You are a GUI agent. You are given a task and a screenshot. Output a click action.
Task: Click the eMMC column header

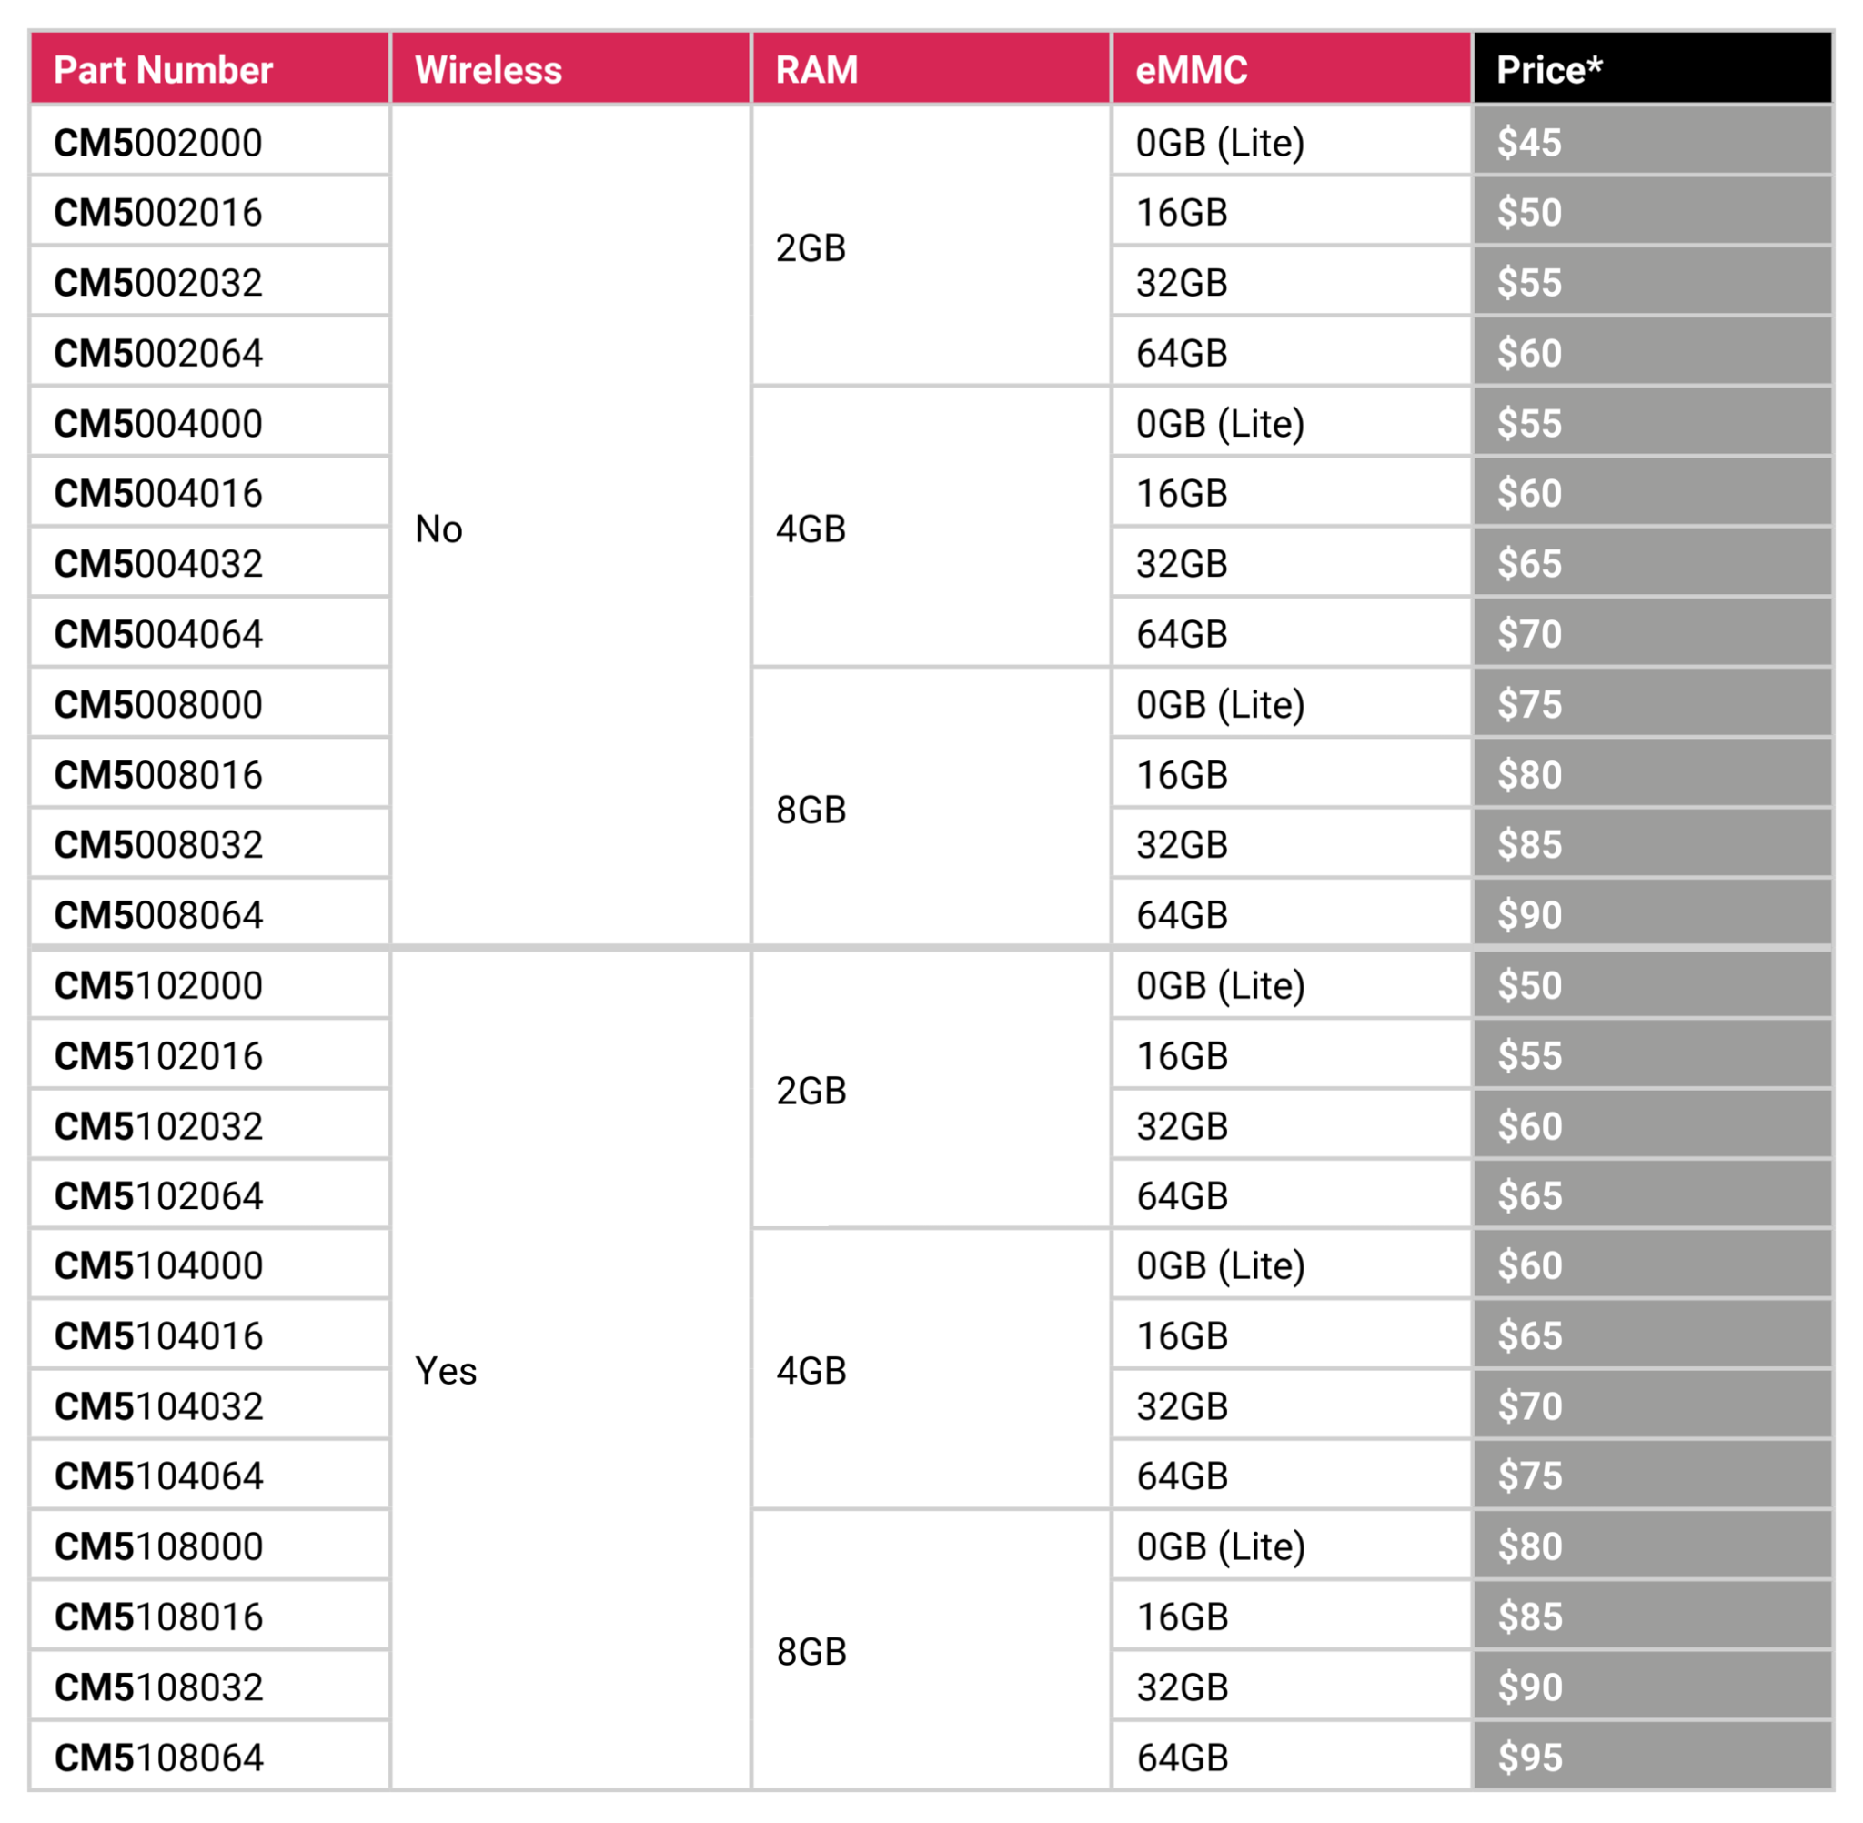[1191, 70]
